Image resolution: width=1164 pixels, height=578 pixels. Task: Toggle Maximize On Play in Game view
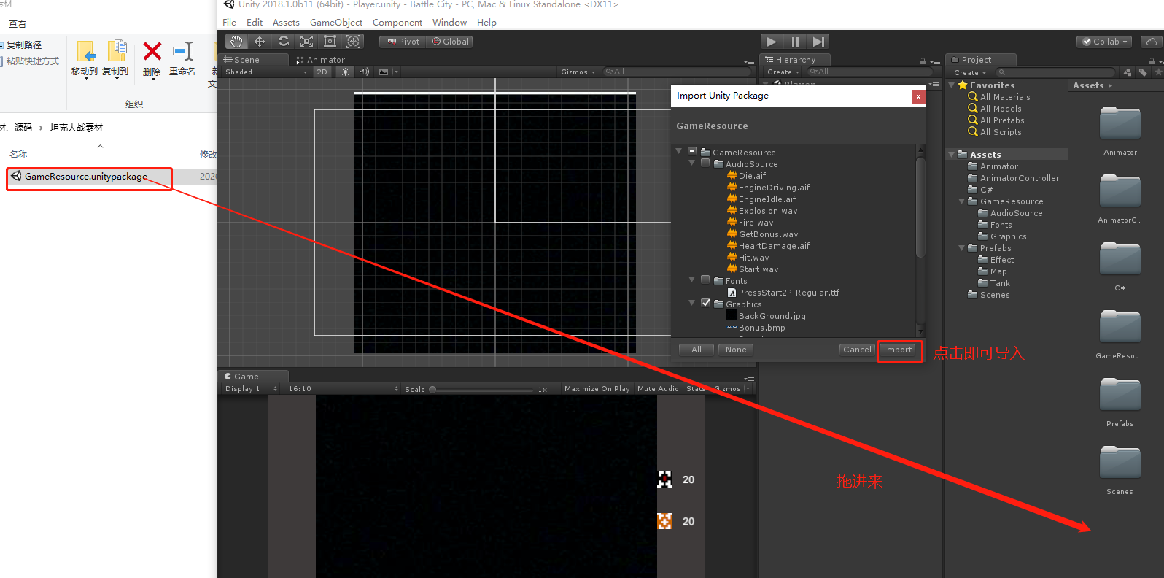(597, 389)
